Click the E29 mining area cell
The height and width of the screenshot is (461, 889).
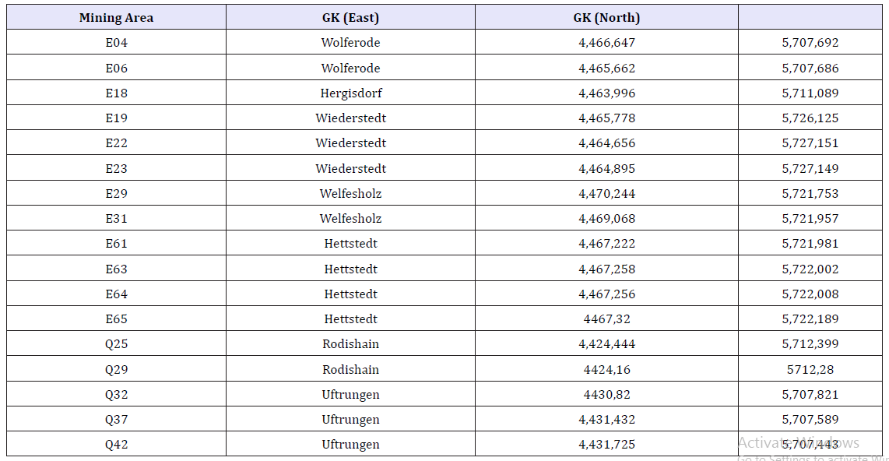click(x=116, y=194)
